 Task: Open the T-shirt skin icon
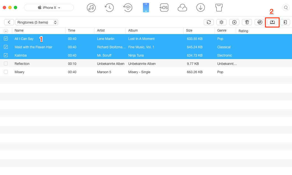[219, 8]
